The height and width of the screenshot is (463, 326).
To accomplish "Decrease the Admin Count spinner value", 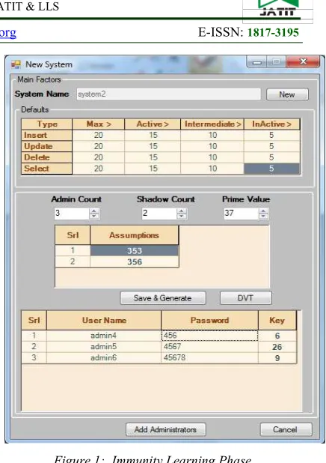I will click(x=94, y=217).
